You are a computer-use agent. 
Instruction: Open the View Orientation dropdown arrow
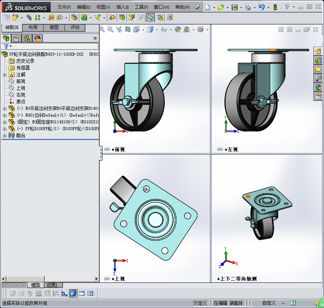[x=143, y=30]
